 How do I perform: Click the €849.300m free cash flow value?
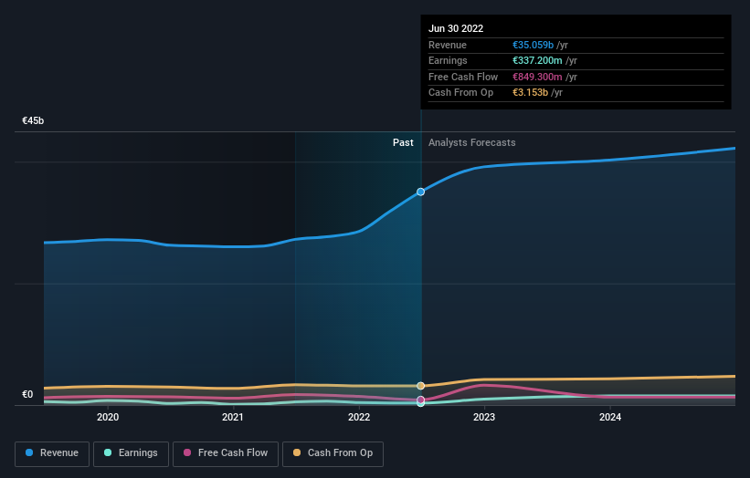click(x=537, y=77)
